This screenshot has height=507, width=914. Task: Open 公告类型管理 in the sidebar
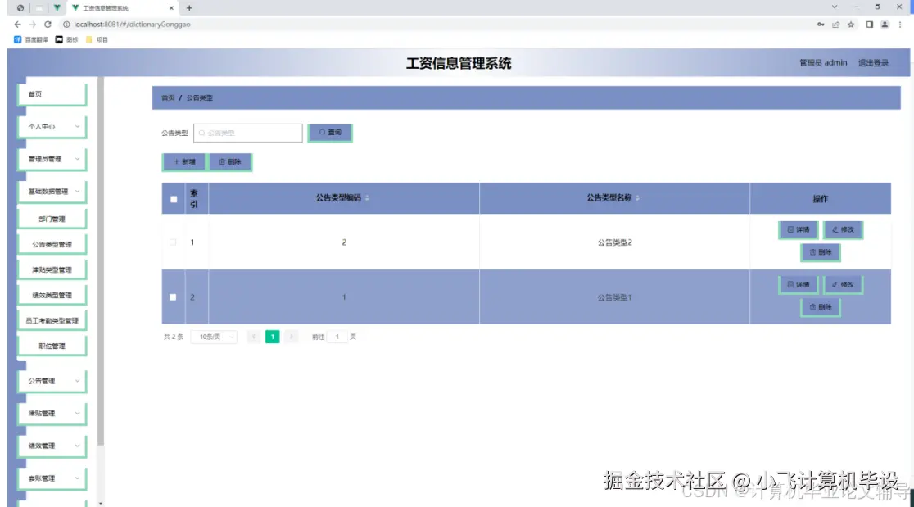pyautogui.click(x=52, y=245)
